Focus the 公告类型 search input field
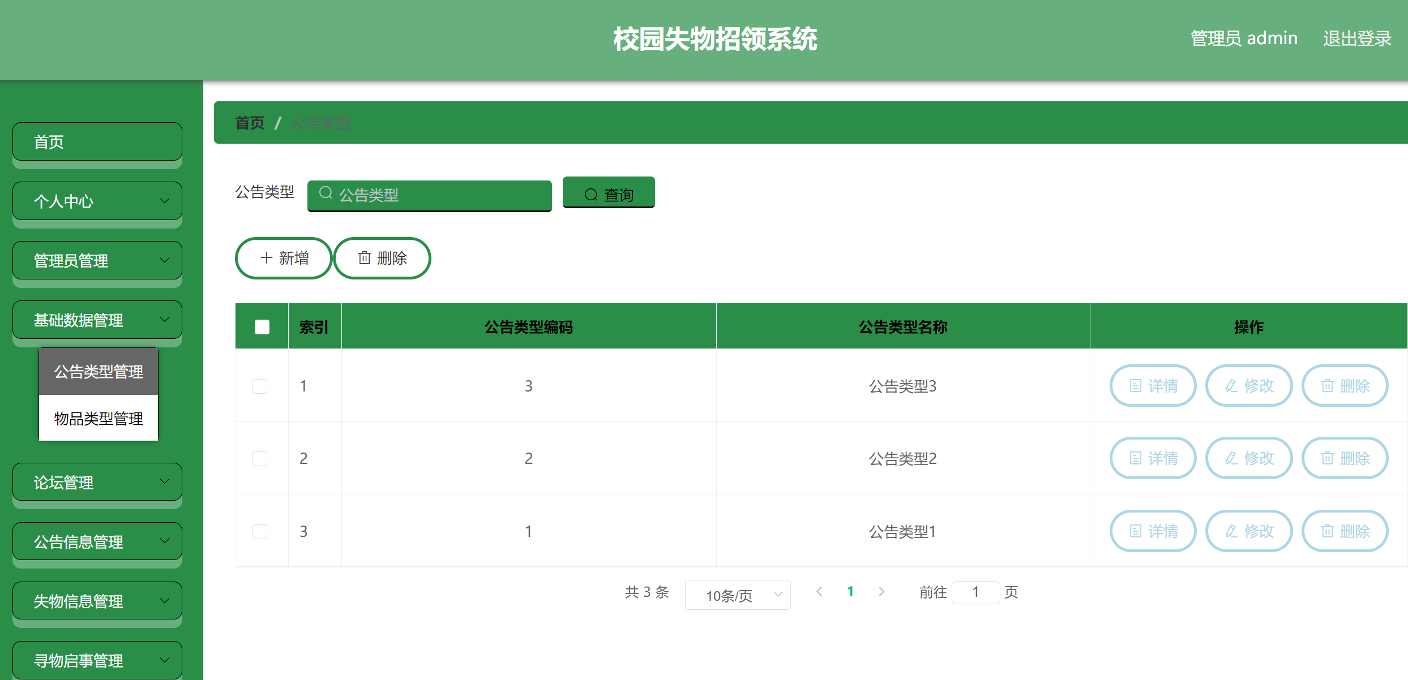Image resolution: width=1408 pixels, height=680 pixels. pos(430,195)
